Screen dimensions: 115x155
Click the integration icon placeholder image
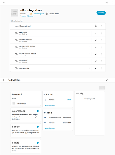14,13
